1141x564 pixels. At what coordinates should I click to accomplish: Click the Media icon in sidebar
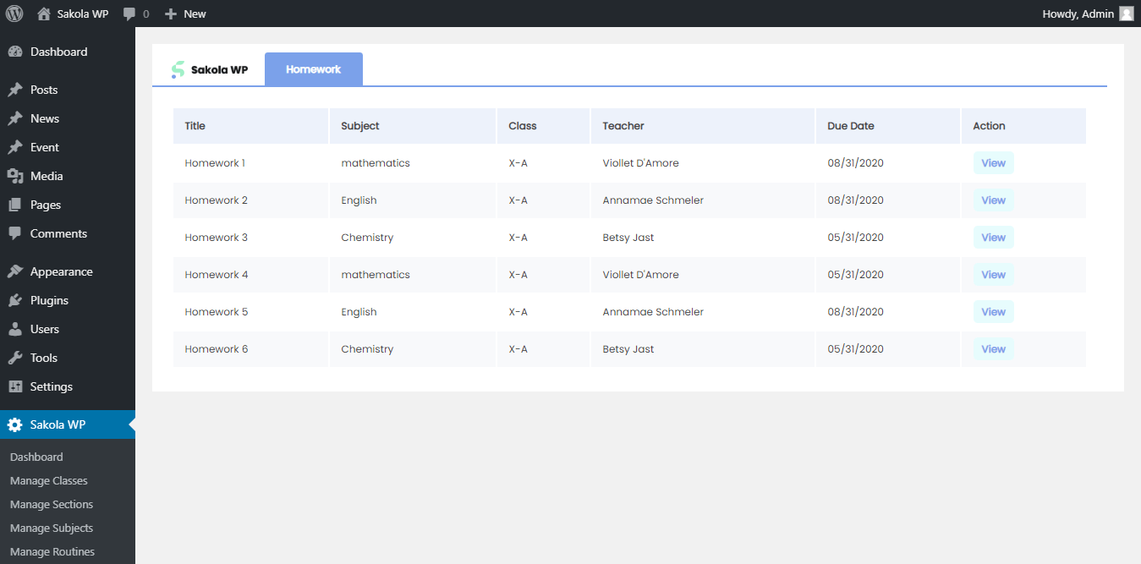pyautogui.click(x=15, y=176)
